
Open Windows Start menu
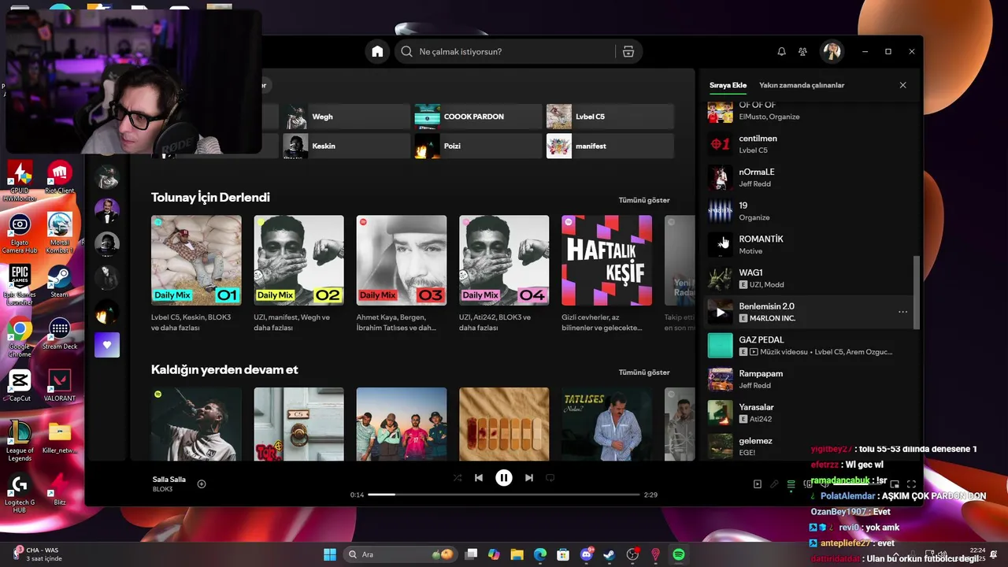tap(330, 554)
